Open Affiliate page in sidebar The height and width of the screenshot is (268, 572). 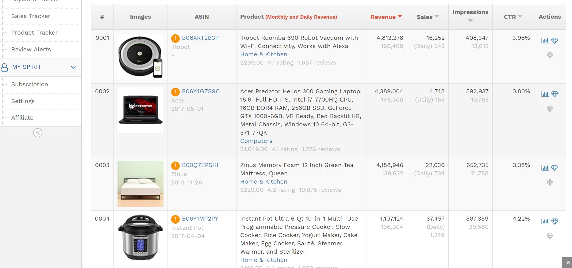pyautogui.click(x=22, y=117)
